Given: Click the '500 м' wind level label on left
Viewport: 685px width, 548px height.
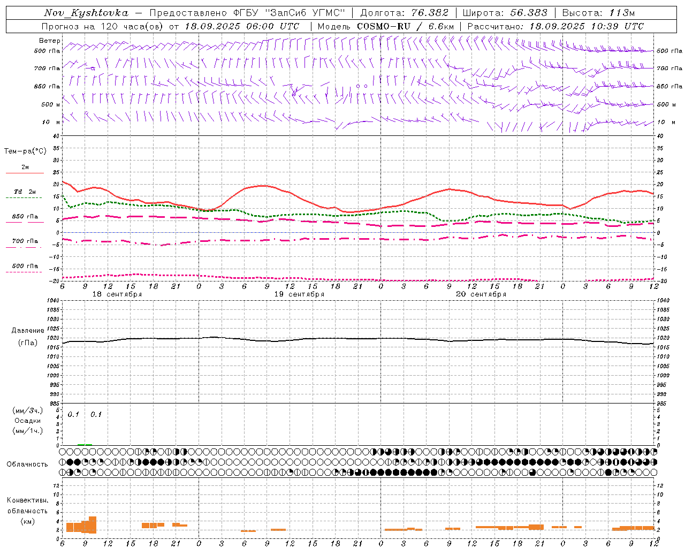Looking at the screenshot, I should [51, 104].
